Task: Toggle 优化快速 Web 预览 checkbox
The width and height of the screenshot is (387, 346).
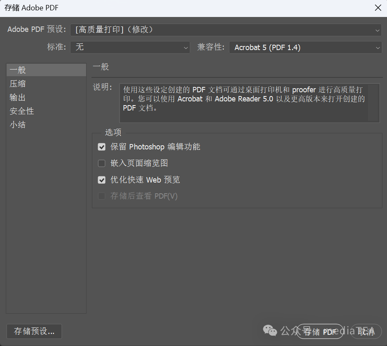Action: click(x=102, y=180)
